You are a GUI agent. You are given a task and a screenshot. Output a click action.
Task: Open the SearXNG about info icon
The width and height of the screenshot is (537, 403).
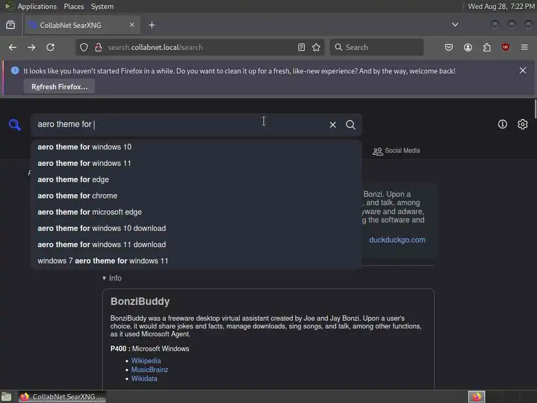click(x=502, y=124)
